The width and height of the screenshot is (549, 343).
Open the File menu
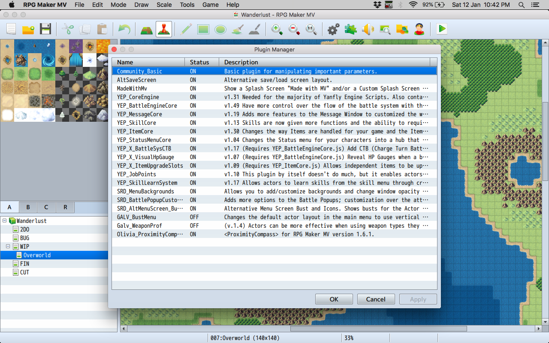click(79, 5)
